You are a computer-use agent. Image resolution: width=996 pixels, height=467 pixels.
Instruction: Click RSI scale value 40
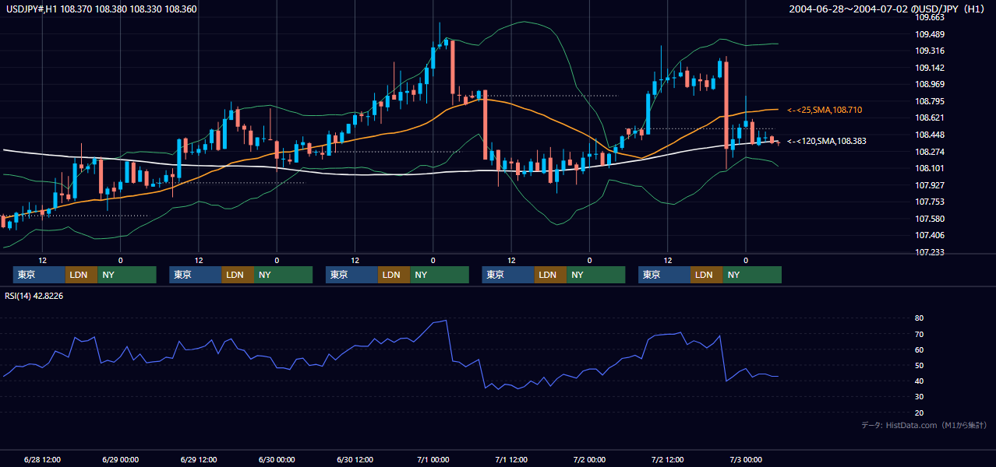pos(920,381)
